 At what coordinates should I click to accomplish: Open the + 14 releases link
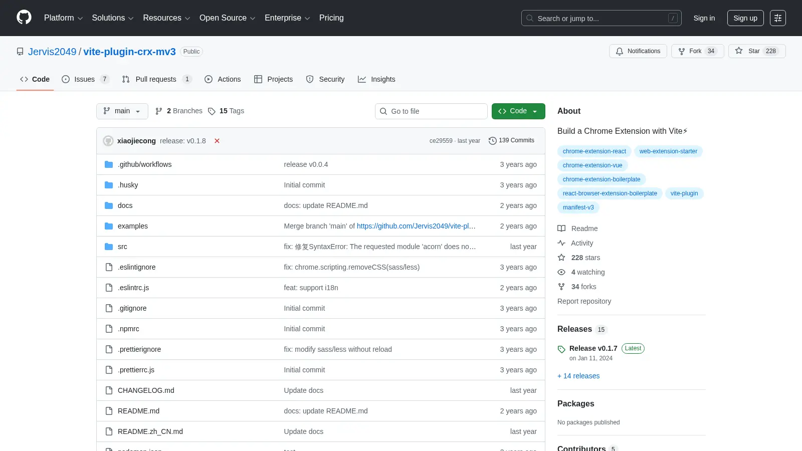[578, 376]
